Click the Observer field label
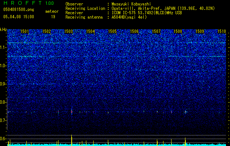This screenshot has width=230, height=146. coord(74,4)
